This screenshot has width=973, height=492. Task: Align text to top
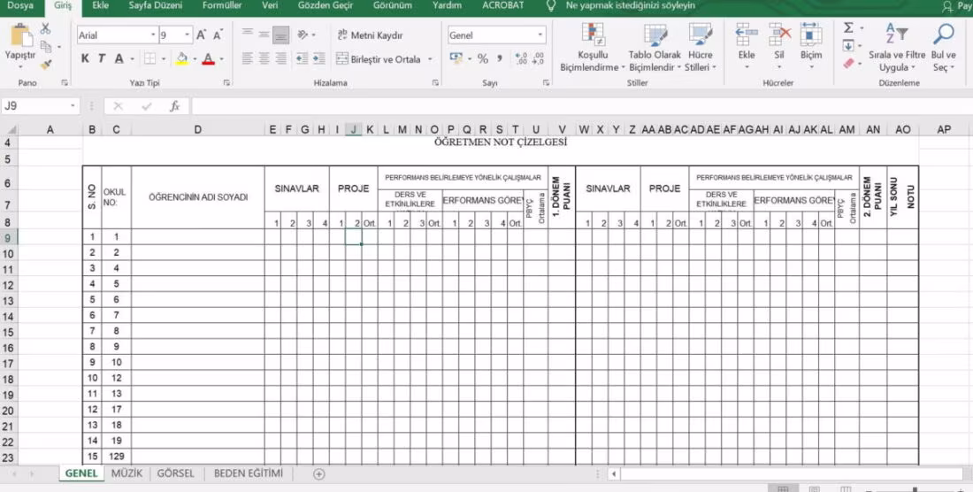point(248,35)
